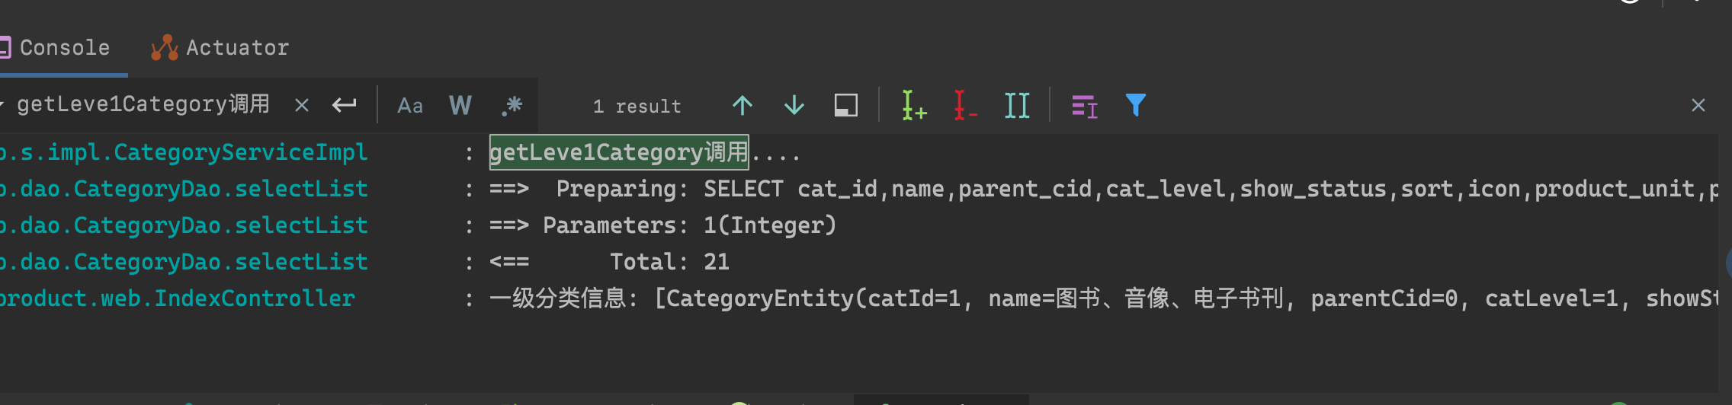Enable the Regex search option
This screenshot has height=405, width=1732.
pos(512,105)
